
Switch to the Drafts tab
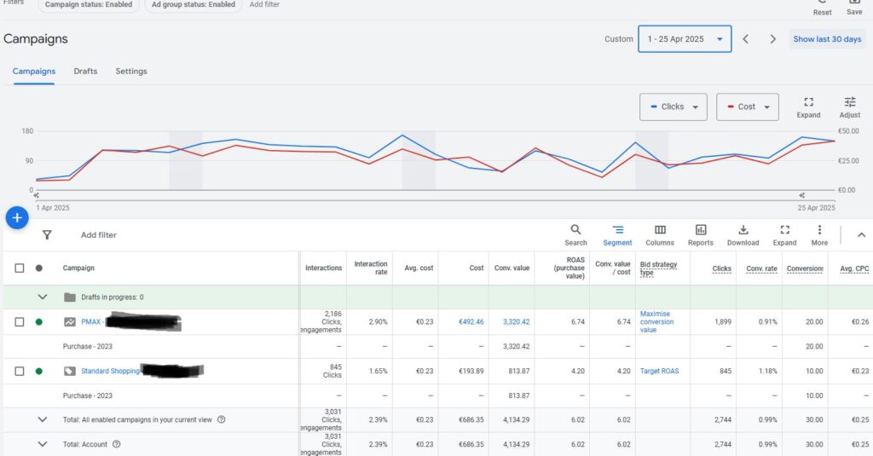85,72
